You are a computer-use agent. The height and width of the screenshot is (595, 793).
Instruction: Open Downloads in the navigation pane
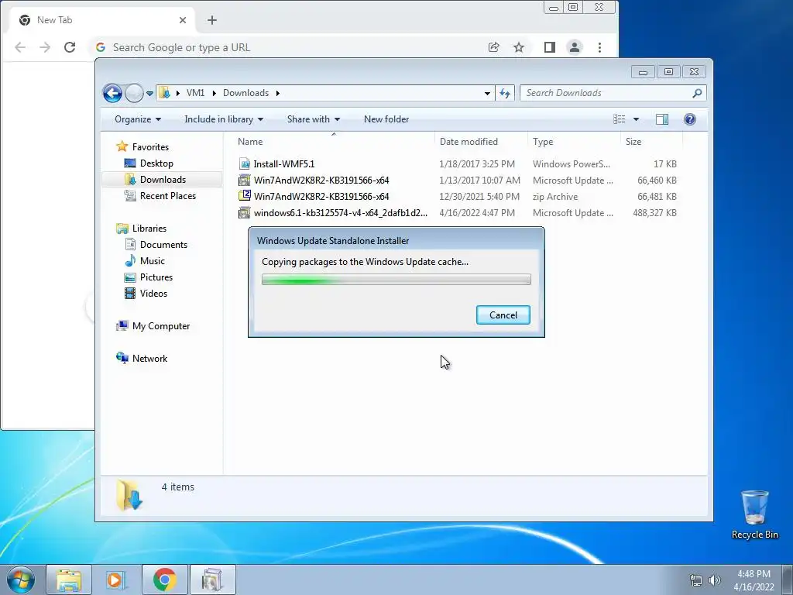pyautogui.click(x=163, y=179)
